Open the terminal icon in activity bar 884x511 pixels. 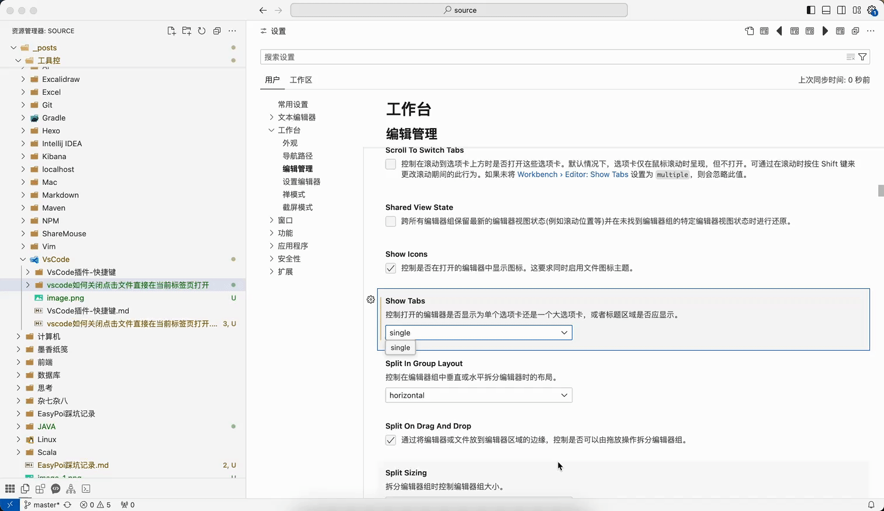coord(86,489)
